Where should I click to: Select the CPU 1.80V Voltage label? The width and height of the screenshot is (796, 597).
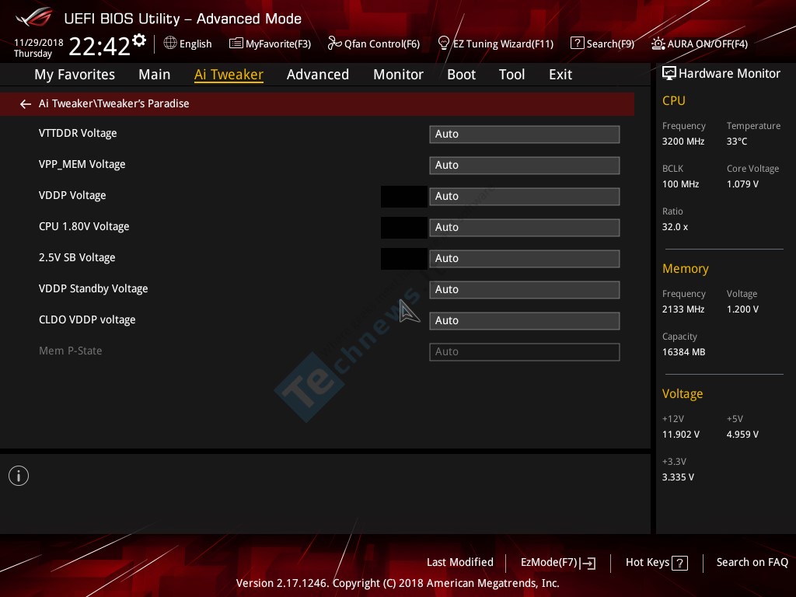pyautogui.click(x=84, y=226)
